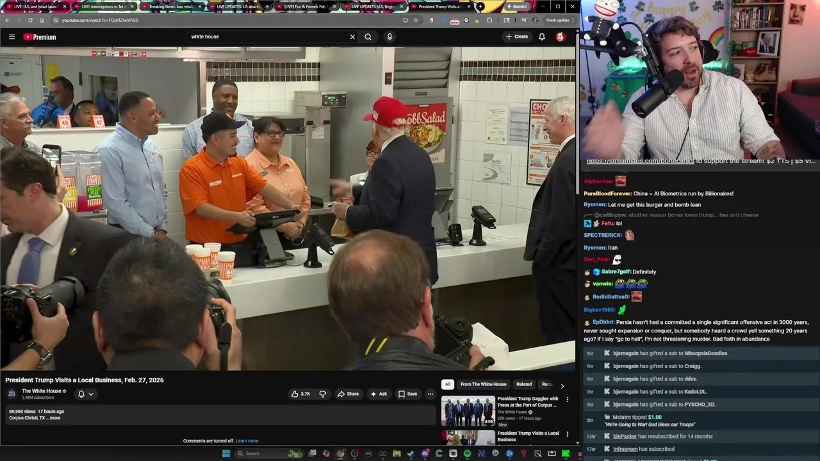This screenshot has height=461, width=820.
Task: Share this video
Action: (x=348, y=394)
